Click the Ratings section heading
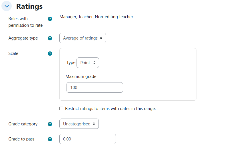225x149 pixels. pyautogui.click(x=29, y=6)
